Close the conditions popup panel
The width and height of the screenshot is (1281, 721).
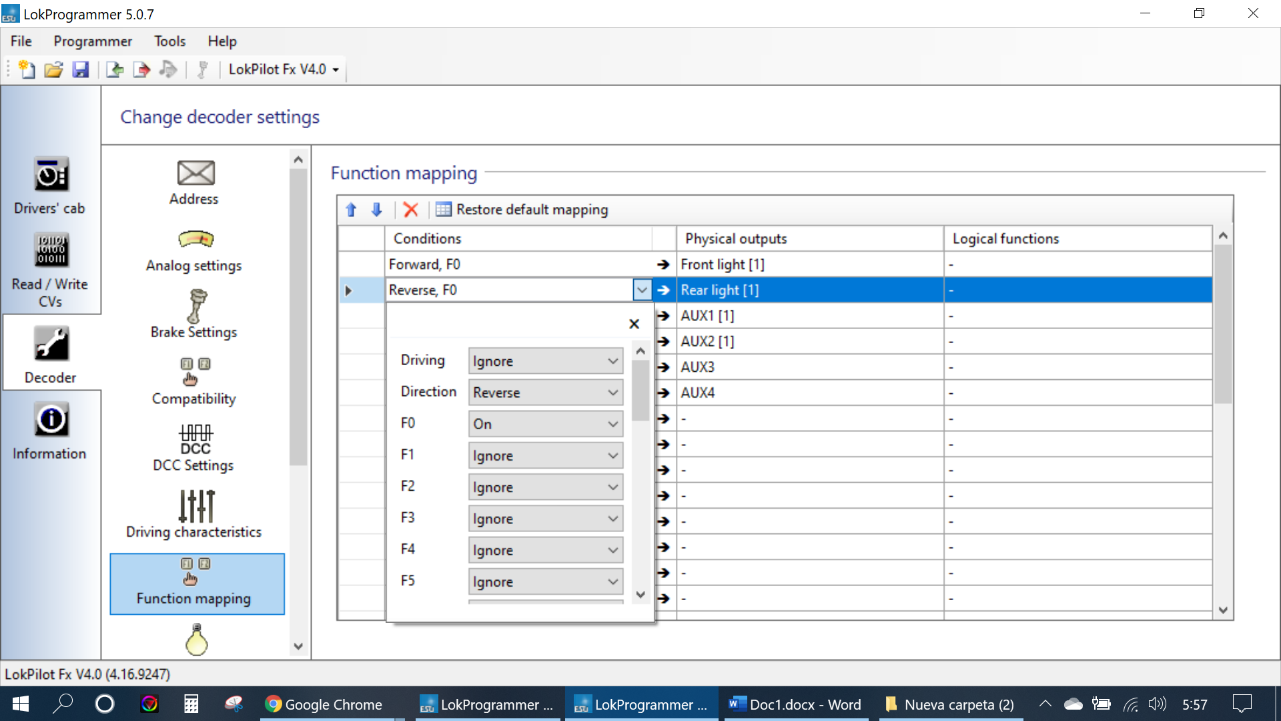click(634, 324)
